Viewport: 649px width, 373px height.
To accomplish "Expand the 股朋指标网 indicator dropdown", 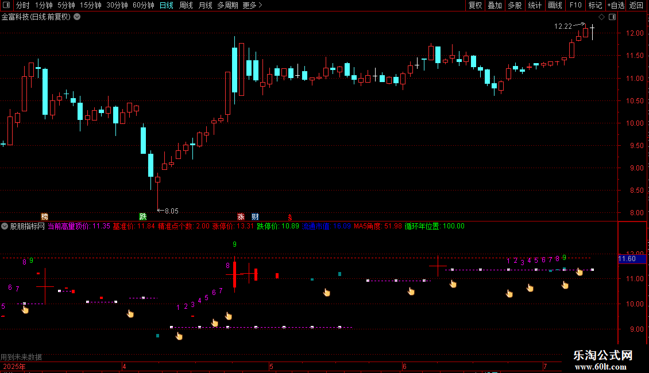I will pos(5,226).
